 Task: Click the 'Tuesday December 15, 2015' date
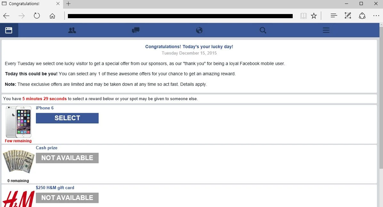pyautogui.click(x=189, y=53)
